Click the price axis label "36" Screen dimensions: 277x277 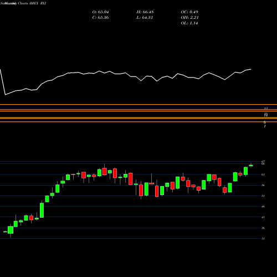[263, 228]
